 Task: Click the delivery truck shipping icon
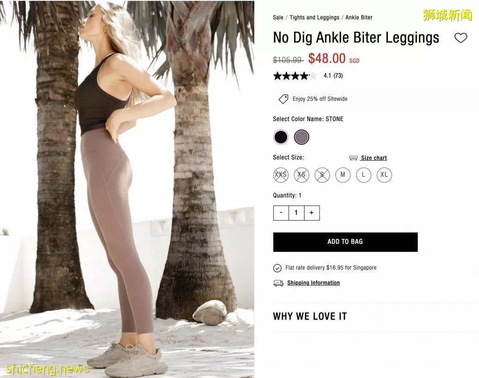[278, 283]
